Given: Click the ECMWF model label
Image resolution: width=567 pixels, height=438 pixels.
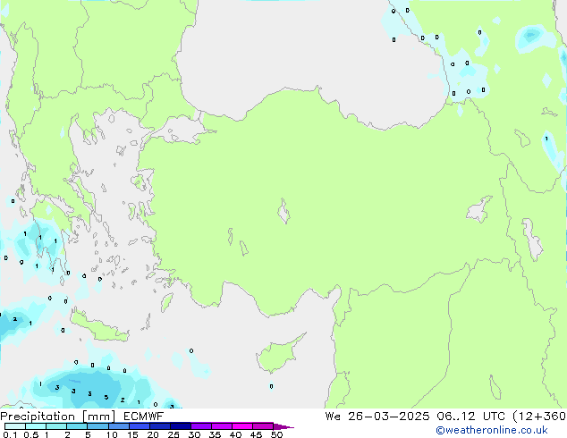Looking at the screenshot, I should click(x=144, y=417).
